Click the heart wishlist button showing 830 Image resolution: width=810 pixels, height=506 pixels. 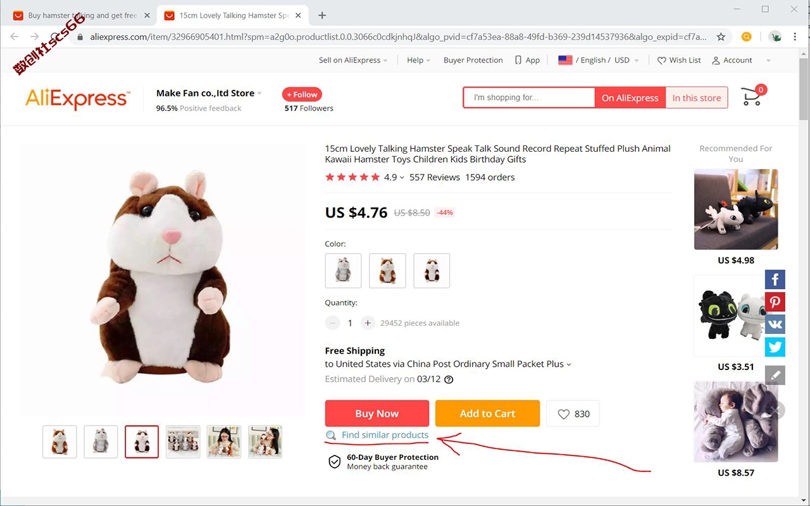click(573, 414)
